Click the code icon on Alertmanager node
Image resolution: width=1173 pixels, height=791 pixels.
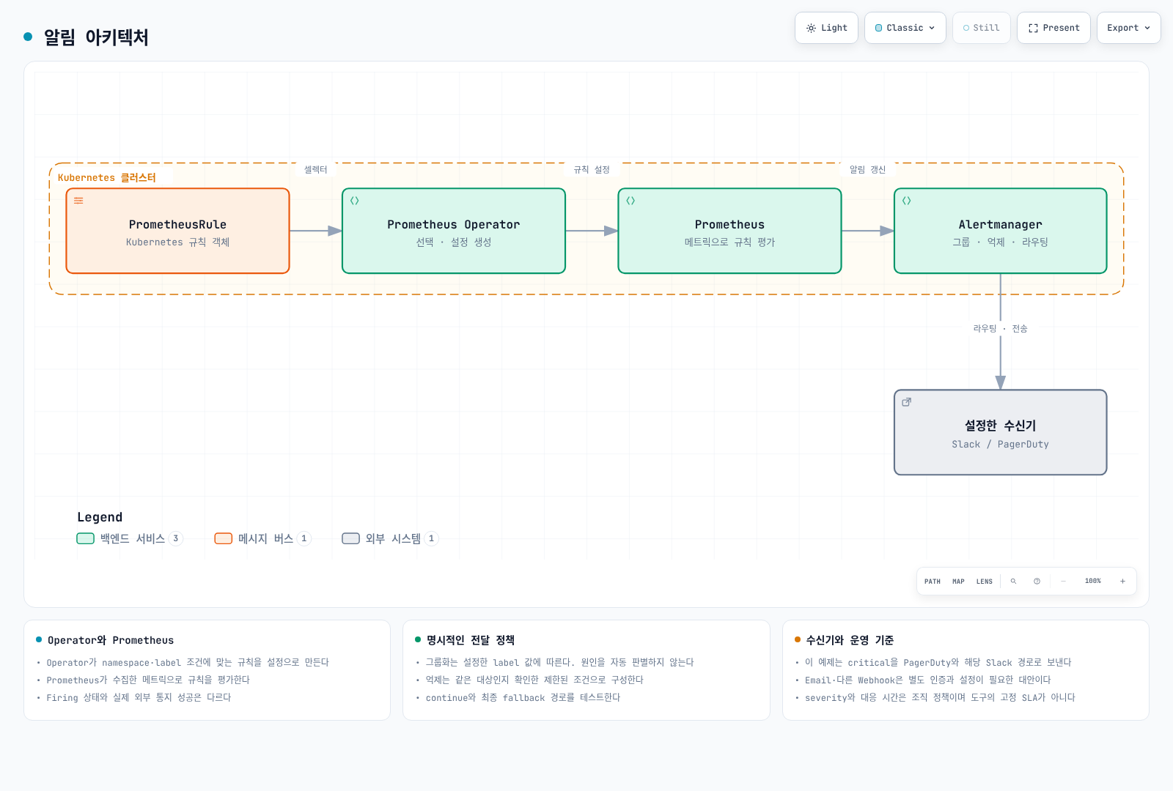(907, 201)
